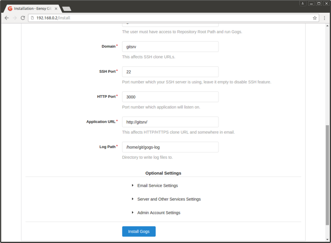Screen dimensions: 331x243
Task: Click the Chrome user profile button
Action: [x=302, y=3]
